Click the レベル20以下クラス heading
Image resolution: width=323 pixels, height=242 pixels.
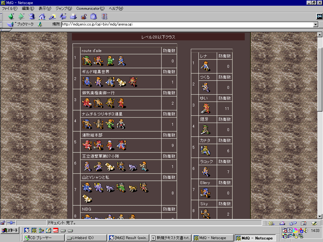click(158, 37)
